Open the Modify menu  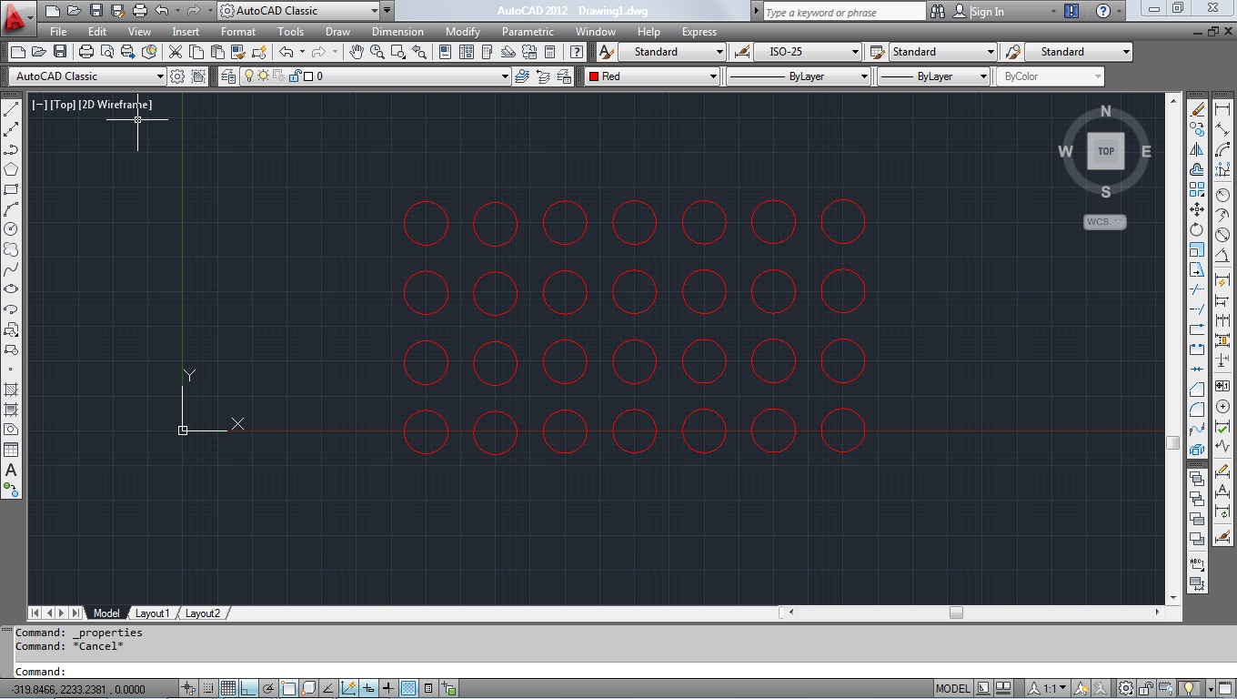[x=462, y=31]
